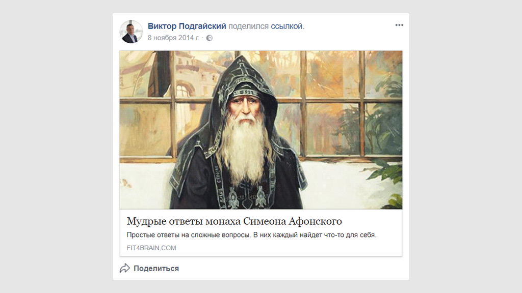Open the post timestamp 8 ноября 2014 г.
The image size is (522, 293).
tap(173, 38)
